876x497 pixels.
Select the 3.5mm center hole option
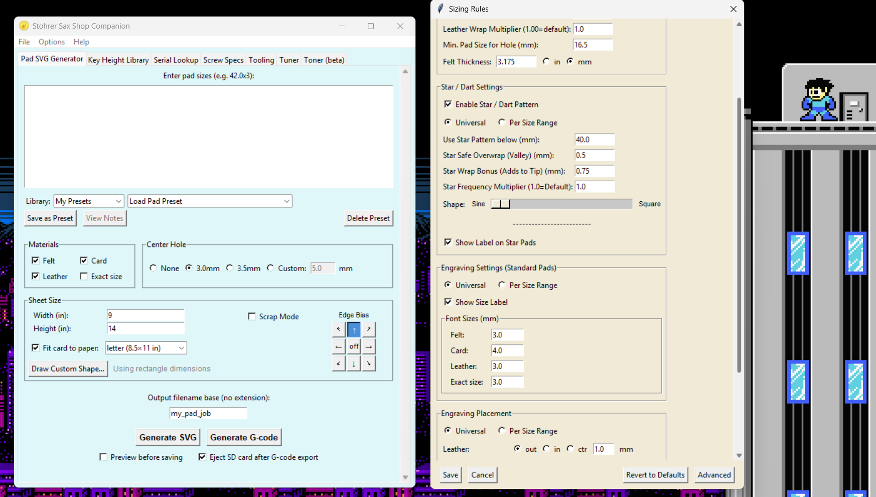[230, 268]
